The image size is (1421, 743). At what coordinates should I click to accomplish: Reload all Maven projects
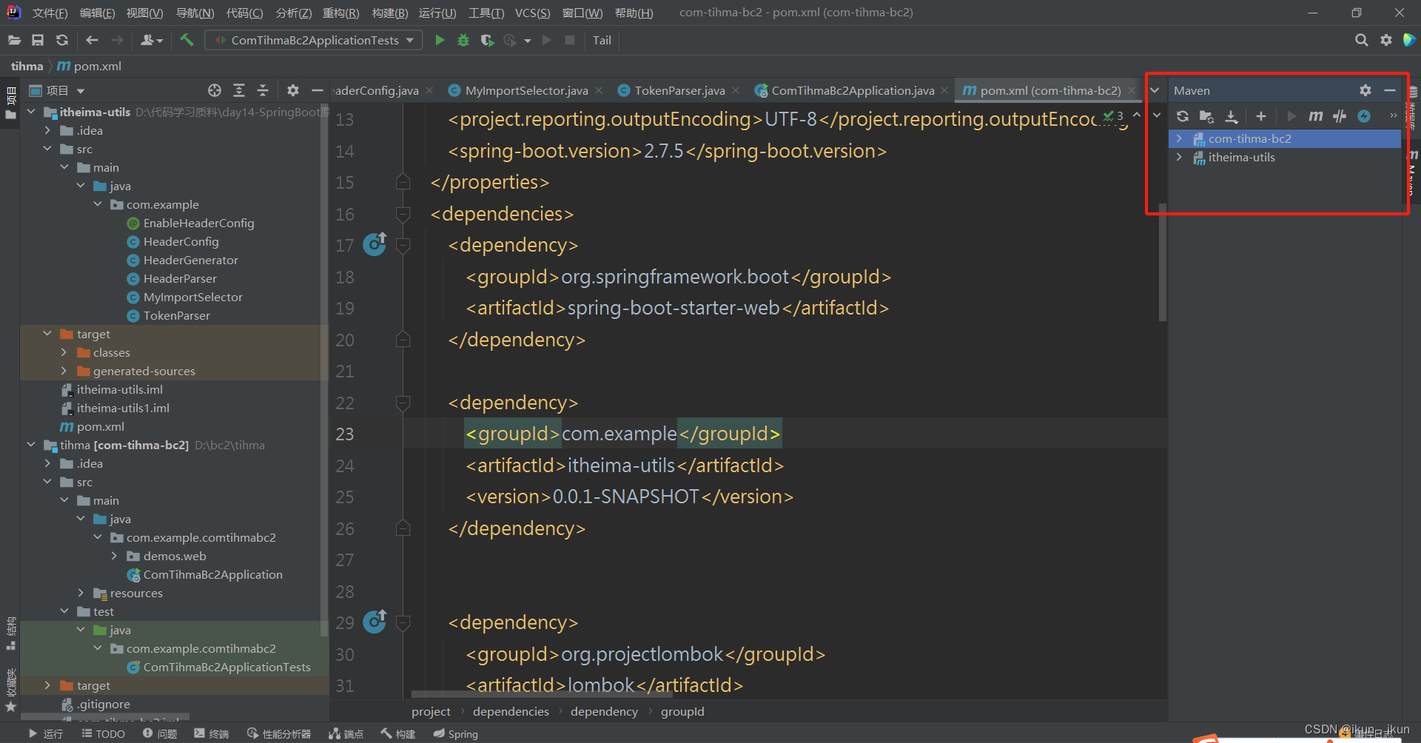[x=1183, y=116]
